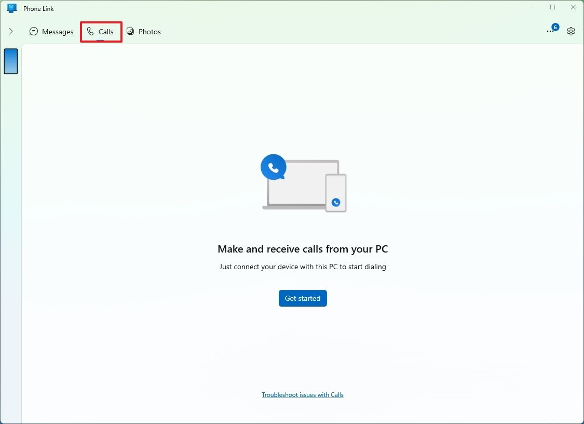Click the Calls phone receiver icon
This screenshot has height=424, width=584.
click(x=90, y=32)
